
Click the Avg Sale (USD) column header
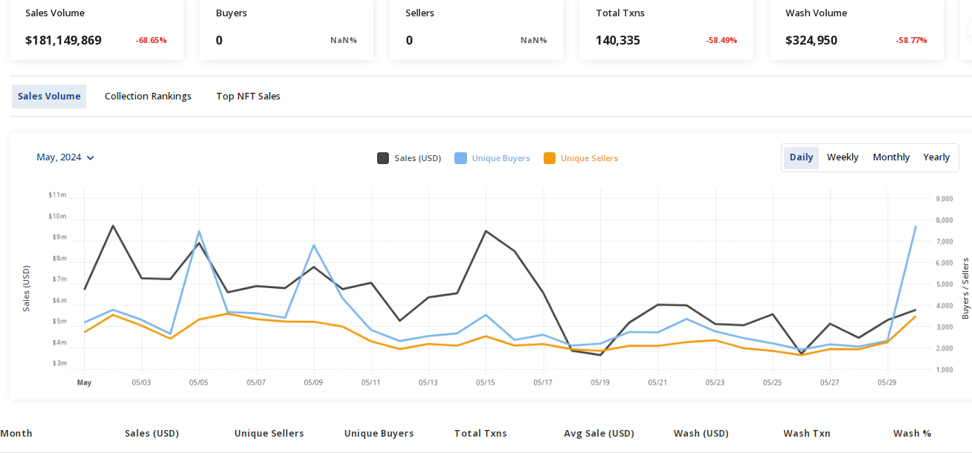[599, 434]
